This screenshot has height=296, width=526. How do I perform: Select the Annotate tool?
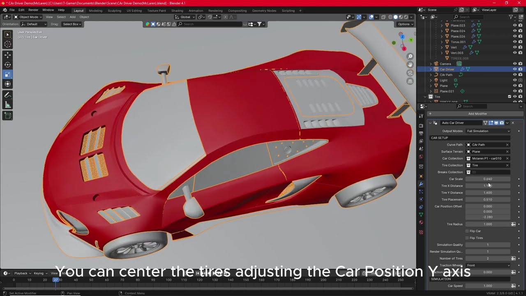click(x=8, y=95)
